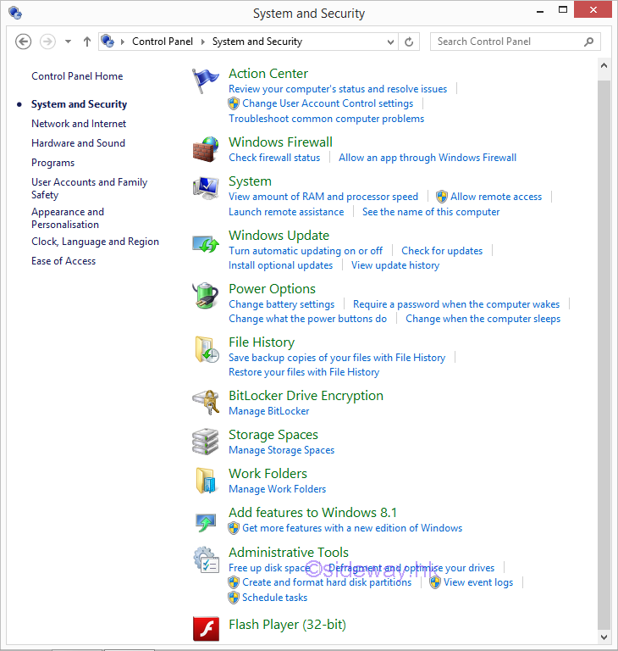
Task: Open Flash Player using its red icon
Action: pos(206,628)
